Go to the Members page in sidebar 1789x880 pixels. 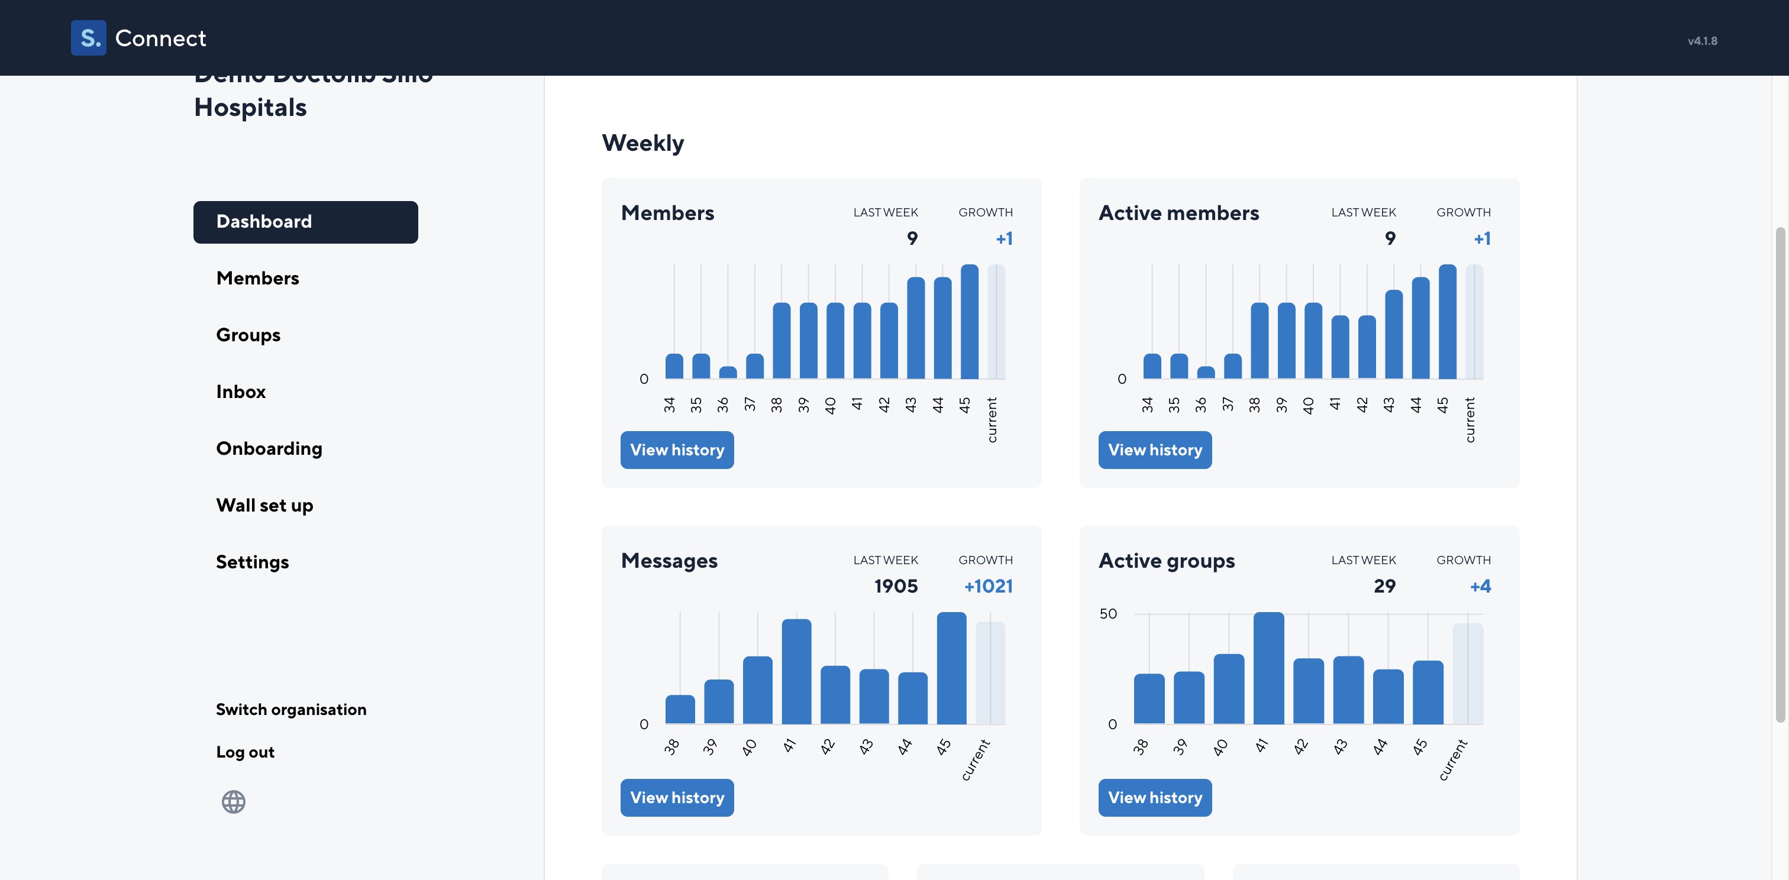tap(258, 279)
